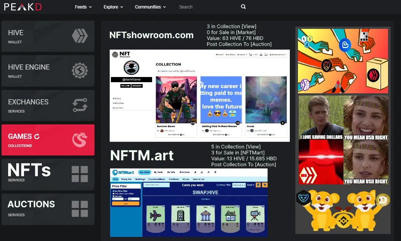Click the Survivor Baron artwork thumbnail
This screenshot has height=241, width=401.
(x=176, y=100)
